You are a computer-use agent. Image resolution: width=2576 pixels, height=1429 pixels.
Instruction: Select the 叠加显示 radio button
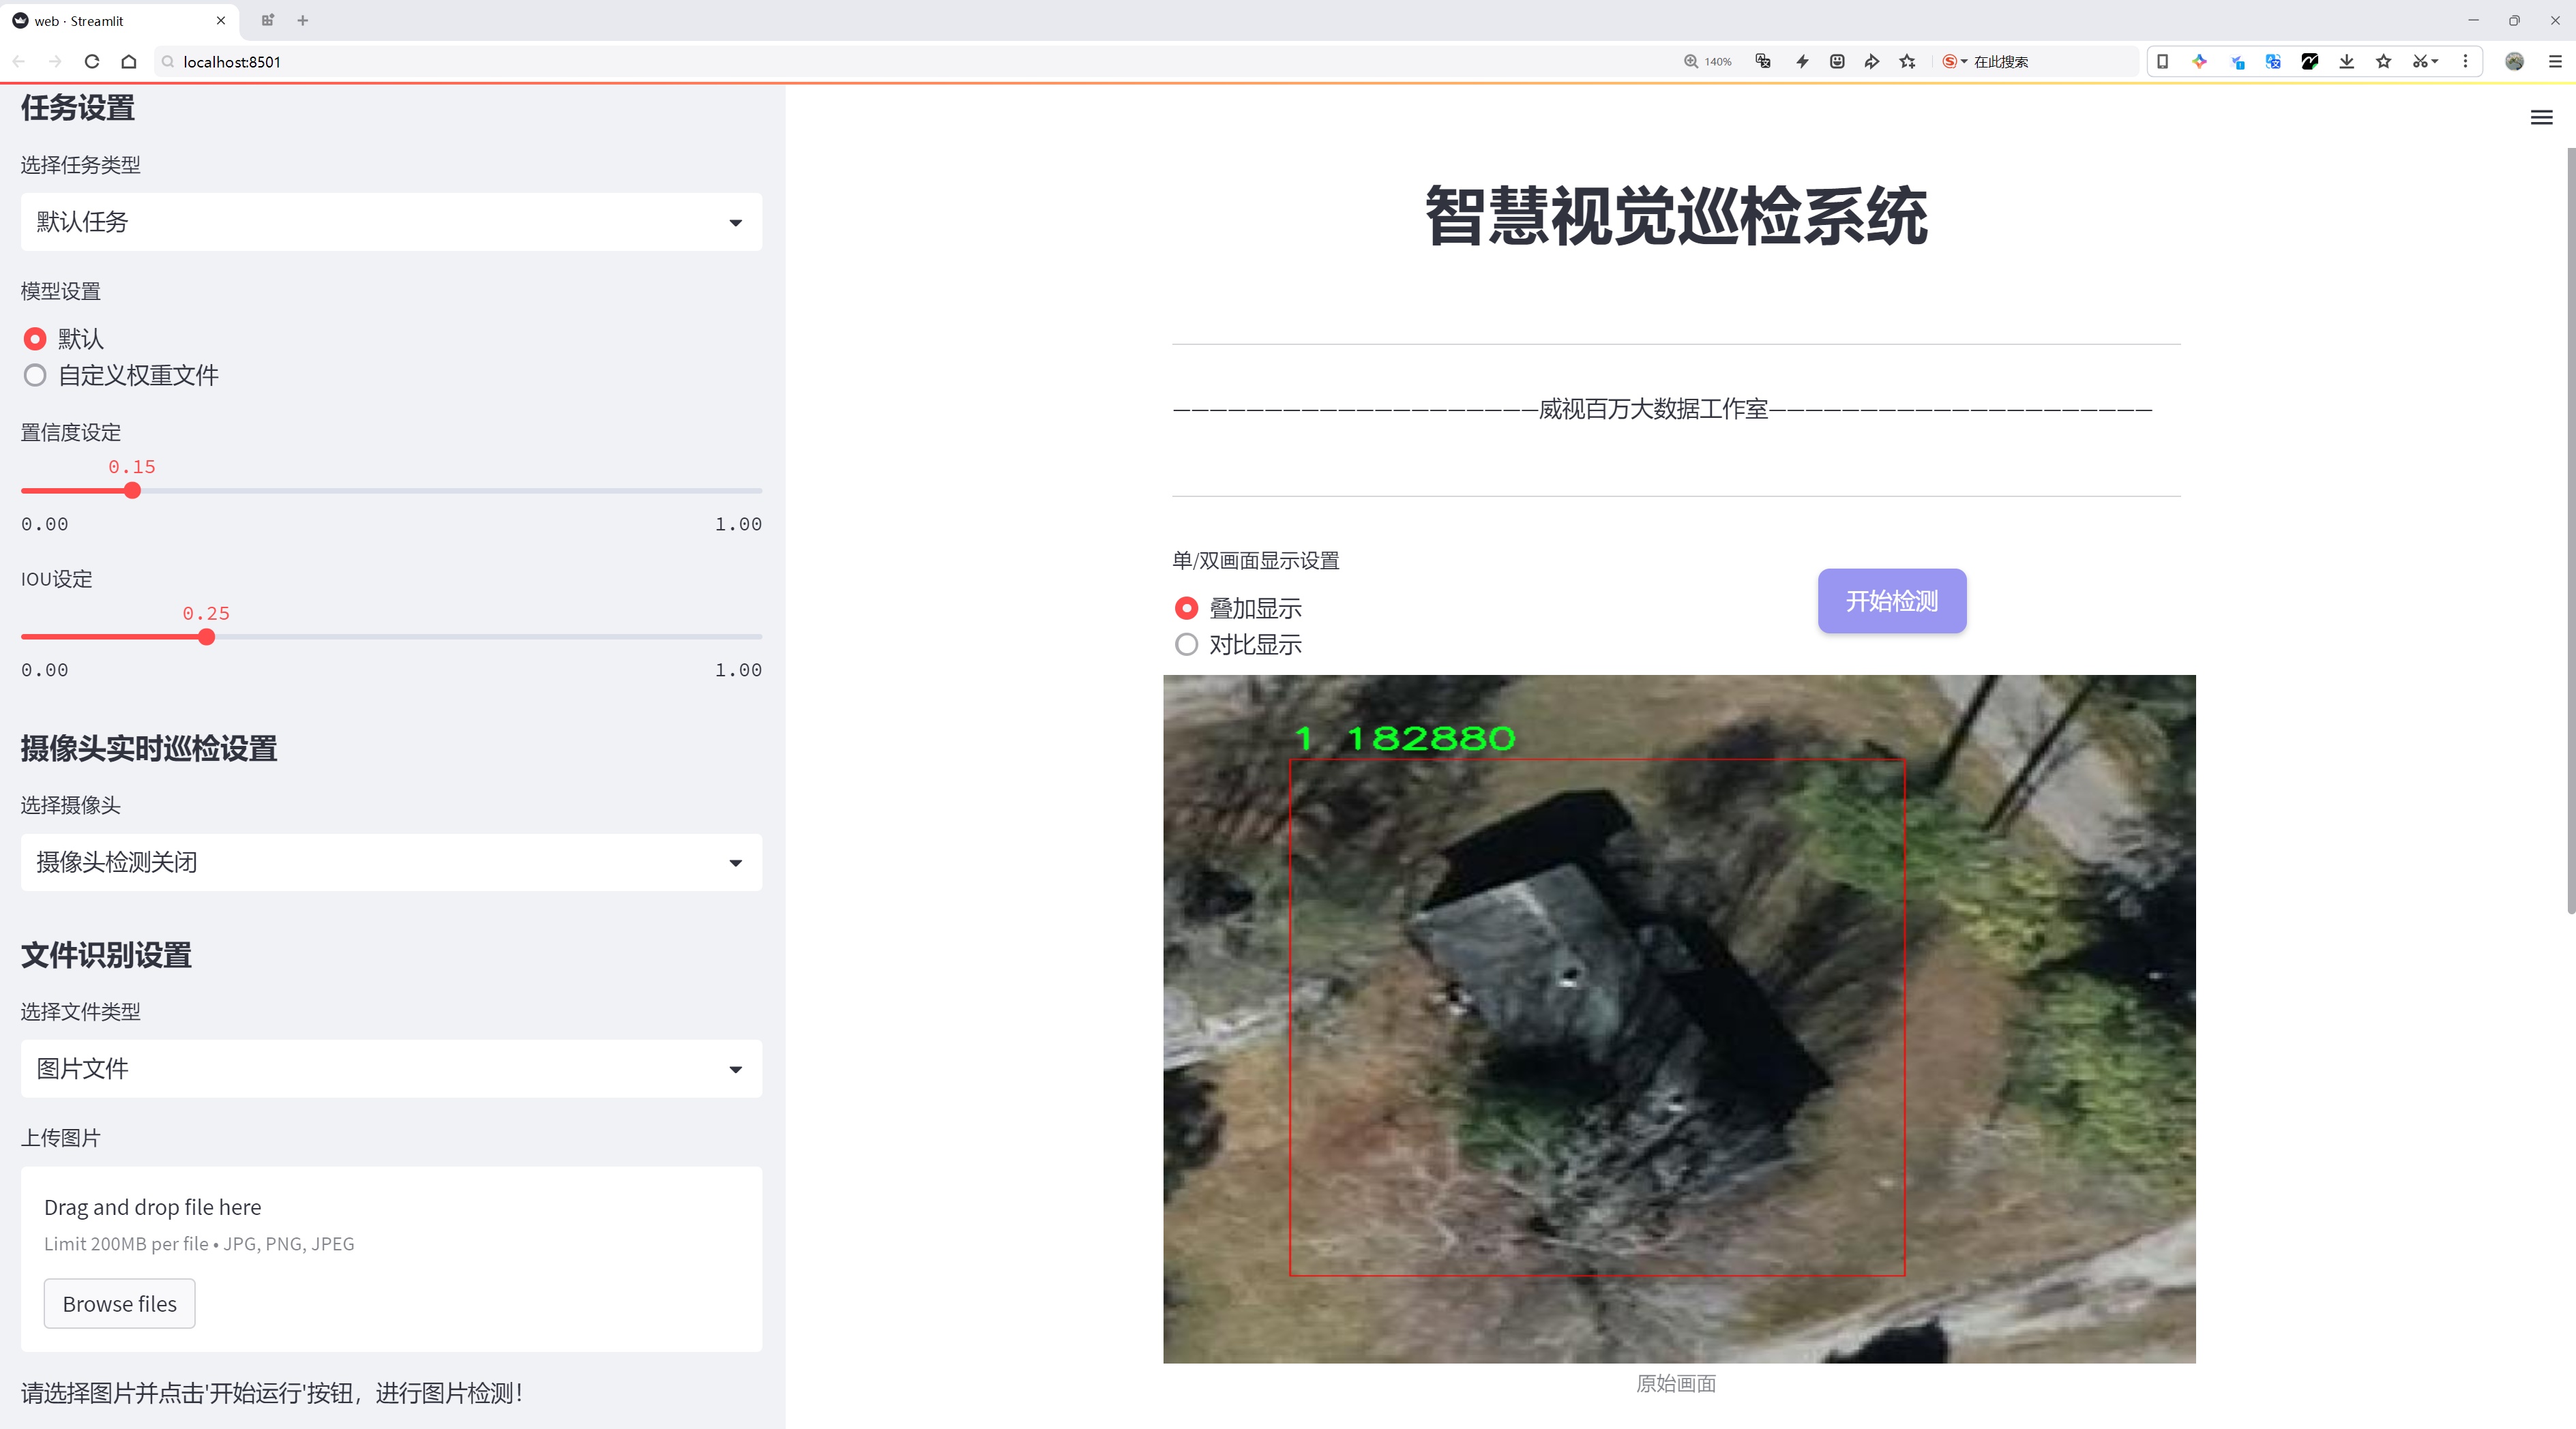coord(1186,609)
